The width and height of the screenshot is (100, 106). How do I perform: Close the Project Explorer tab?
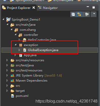[x=34, y=8]
